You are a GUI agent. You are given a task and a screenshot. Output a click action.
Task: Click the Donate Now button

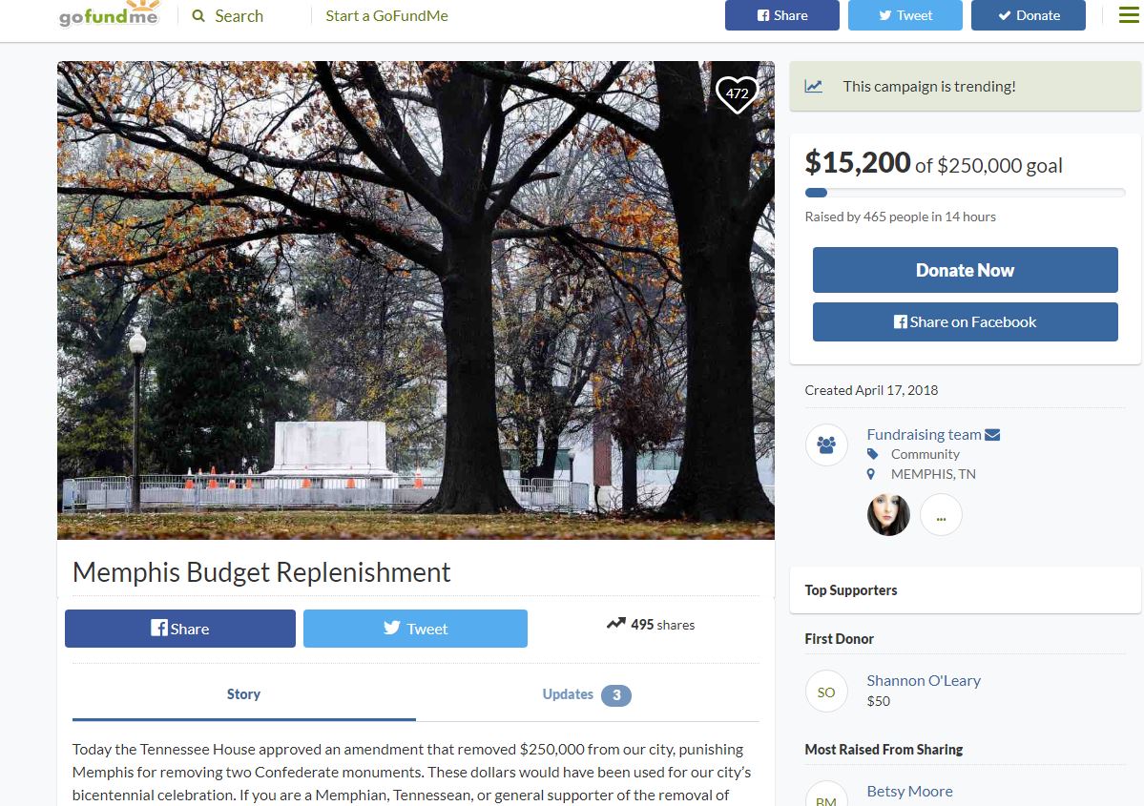coord(966,270)
